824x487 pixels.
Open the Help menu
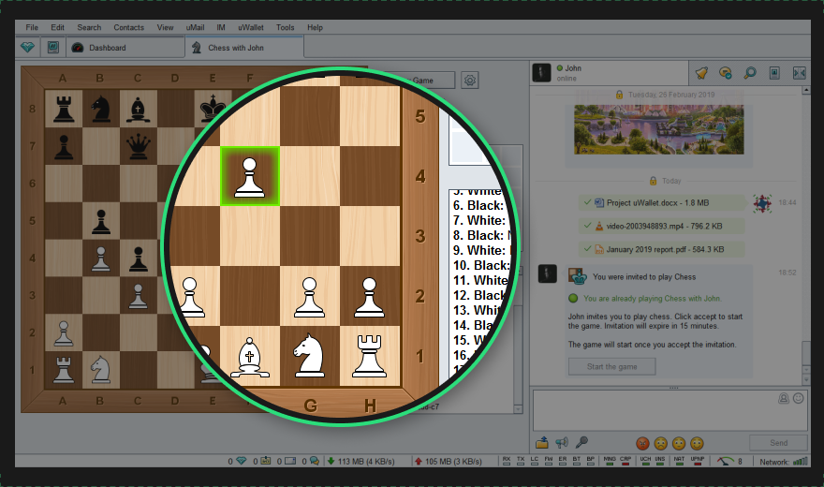click(315, 27)
